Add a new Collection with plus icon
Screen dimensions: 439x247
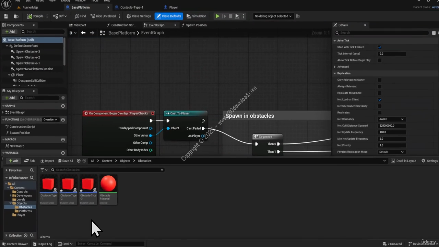point(25,235)
